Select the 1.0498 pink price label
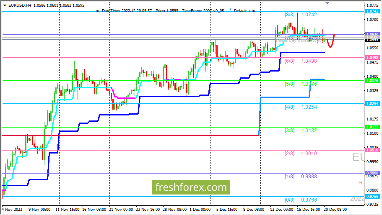 click(372, 58)
